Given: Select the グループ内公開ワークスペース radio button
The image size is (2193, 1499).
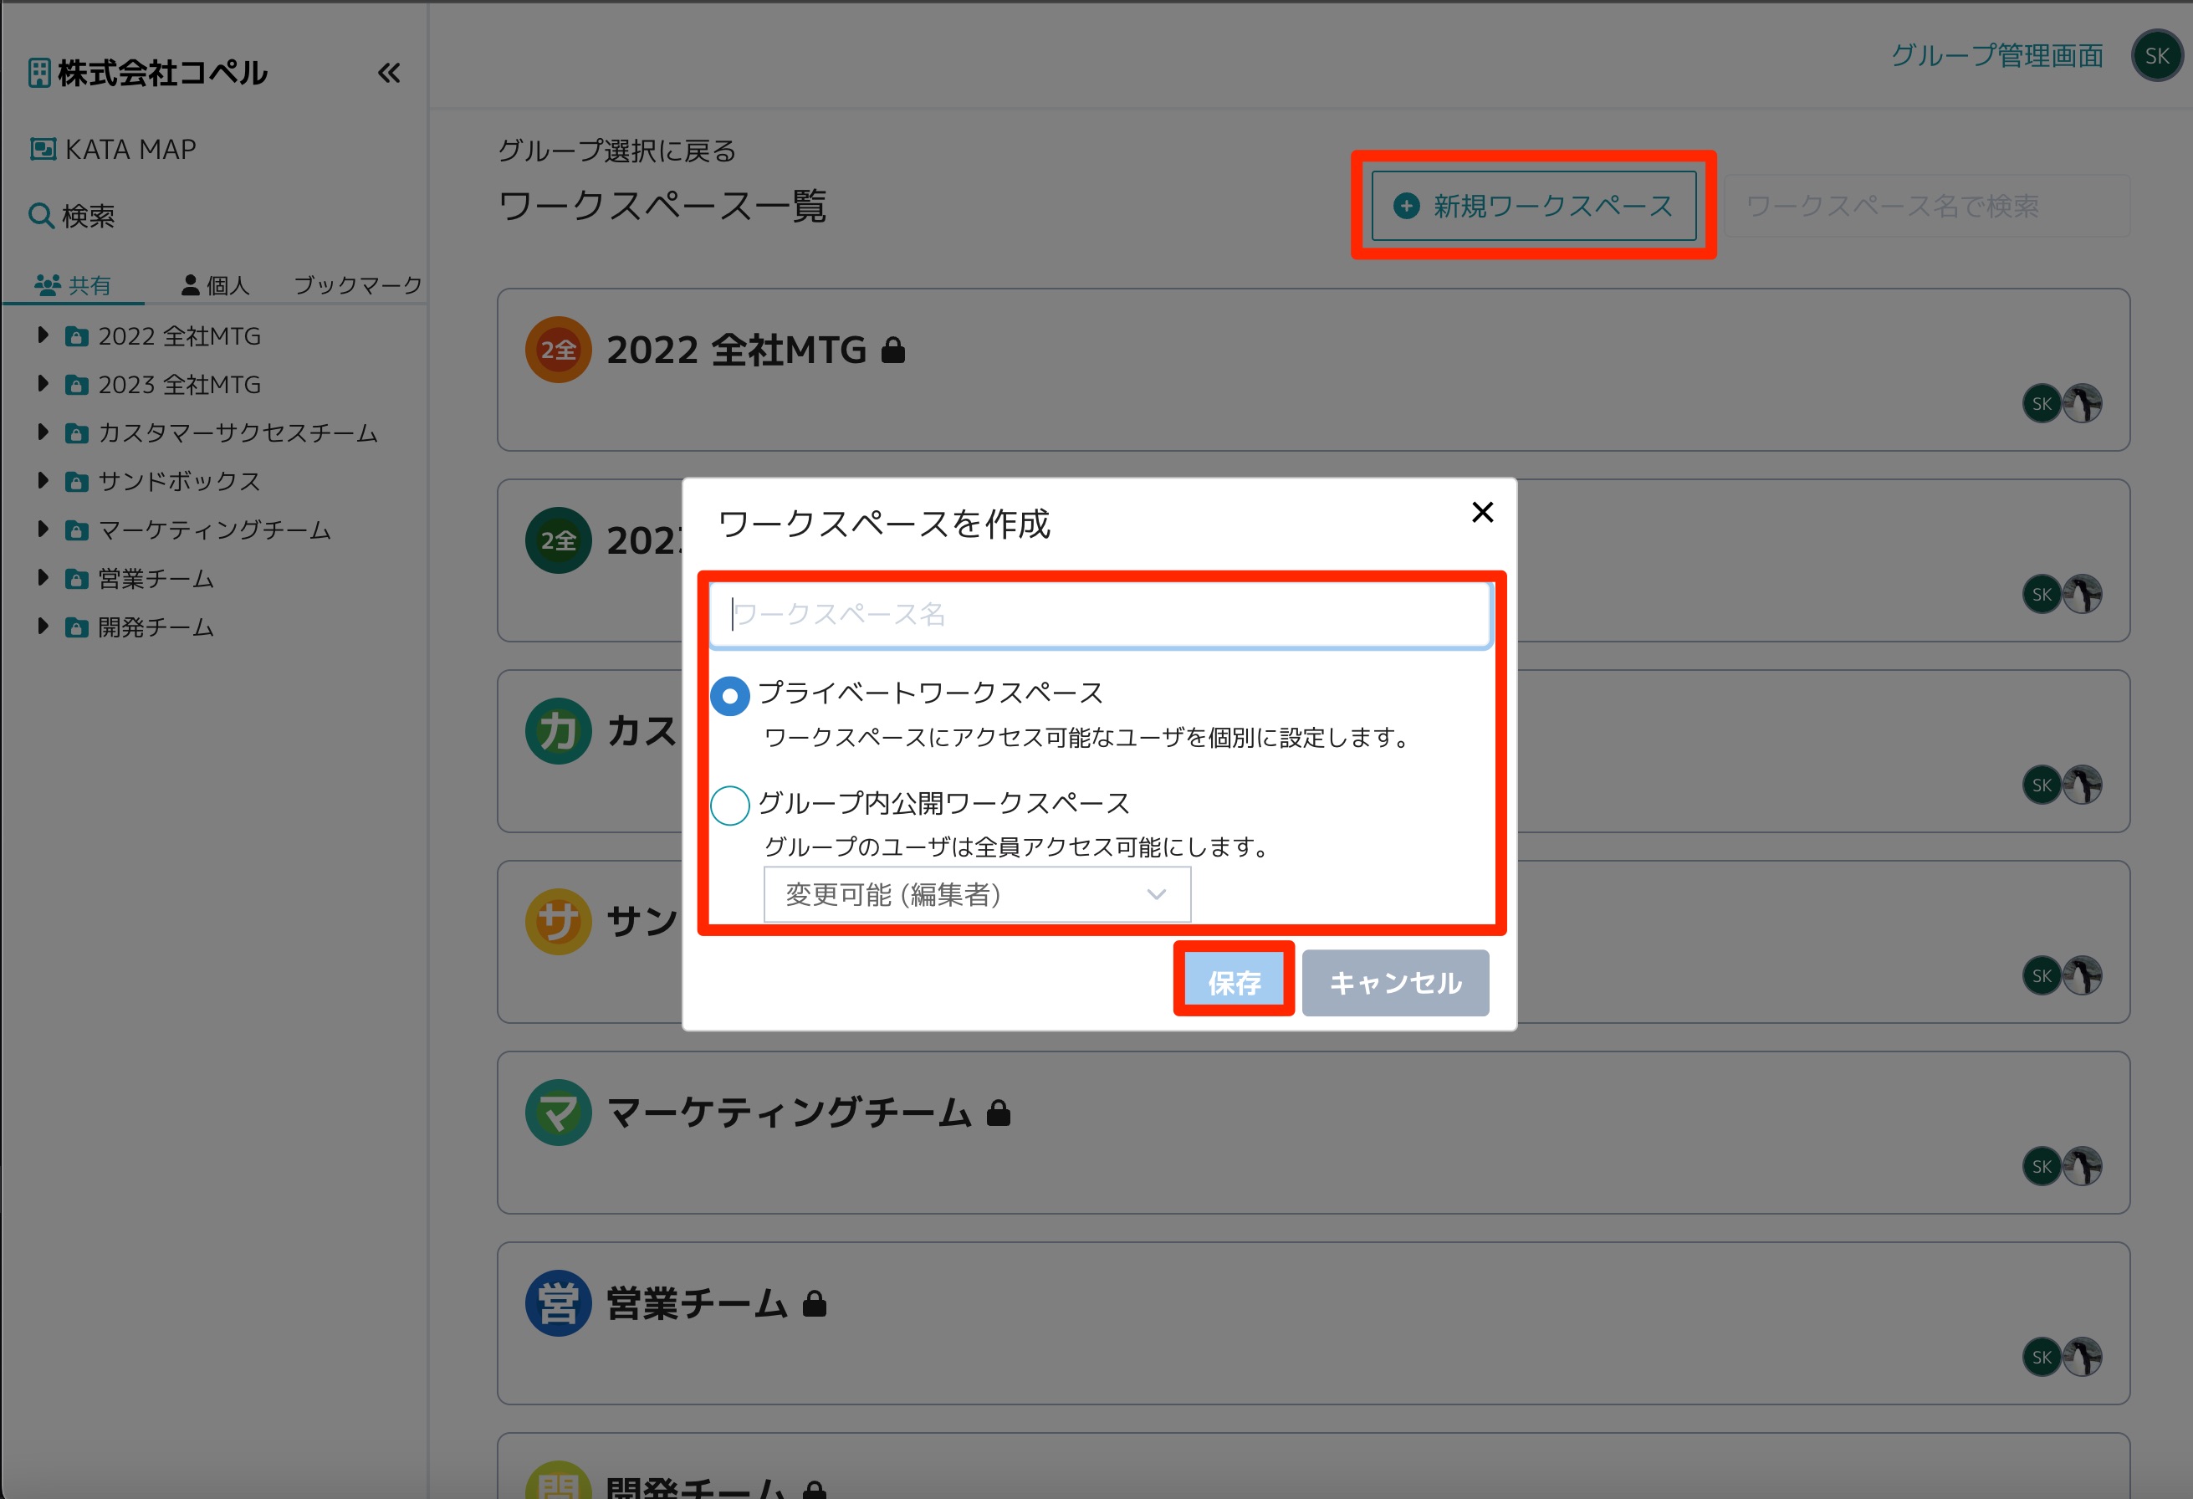Looking at the screenshot, I should point(729,806).
